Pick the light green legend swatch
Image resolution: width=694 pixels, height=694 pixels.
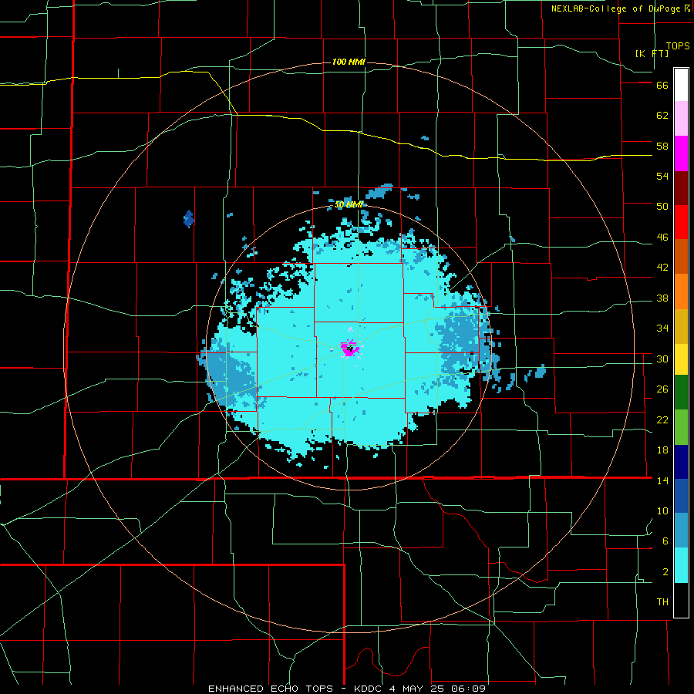click(x=681, y=427)
